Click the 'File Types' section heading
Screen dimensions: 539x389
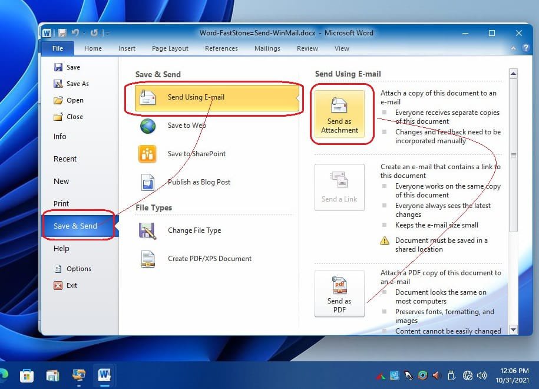coord(154,207)
